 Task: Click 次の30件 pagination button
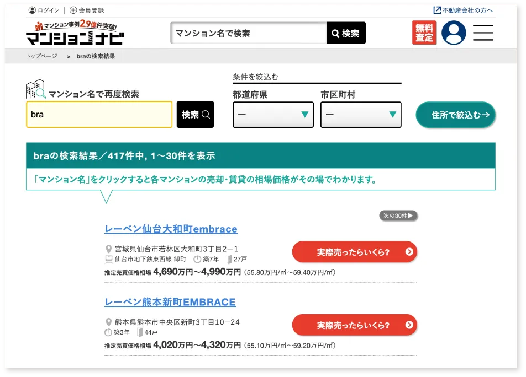pos(398,216)
